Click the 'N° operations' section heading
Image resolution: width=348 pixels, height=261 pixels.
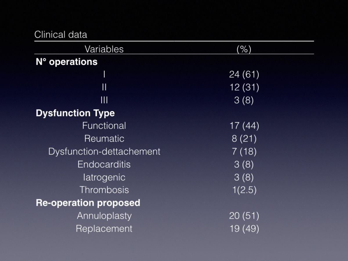pyautogui.click(x=66, y=62)
